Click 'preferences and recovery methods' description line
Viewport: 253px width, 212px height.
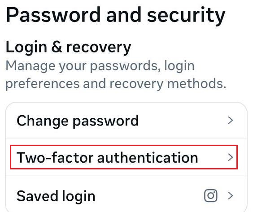pyautogui.click(x=116, y=84)
